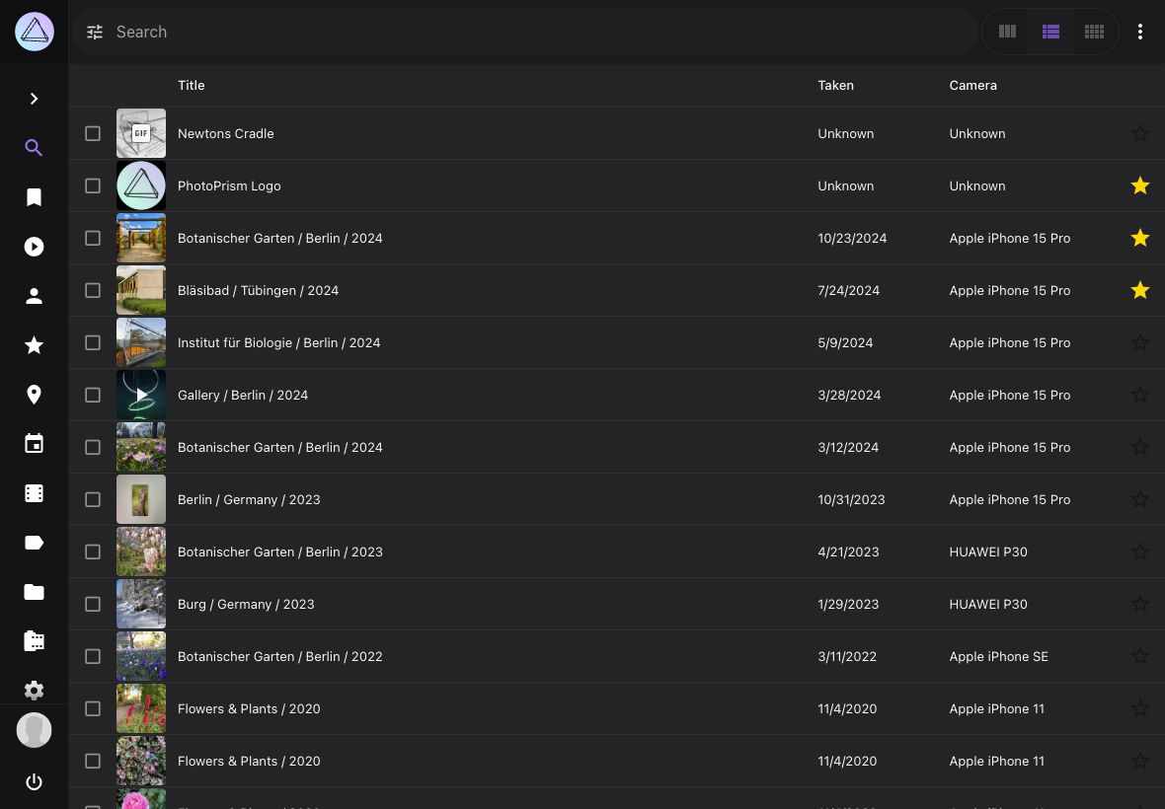
Task: Open the Calendar section in sidebar
Action: [34, 444]
